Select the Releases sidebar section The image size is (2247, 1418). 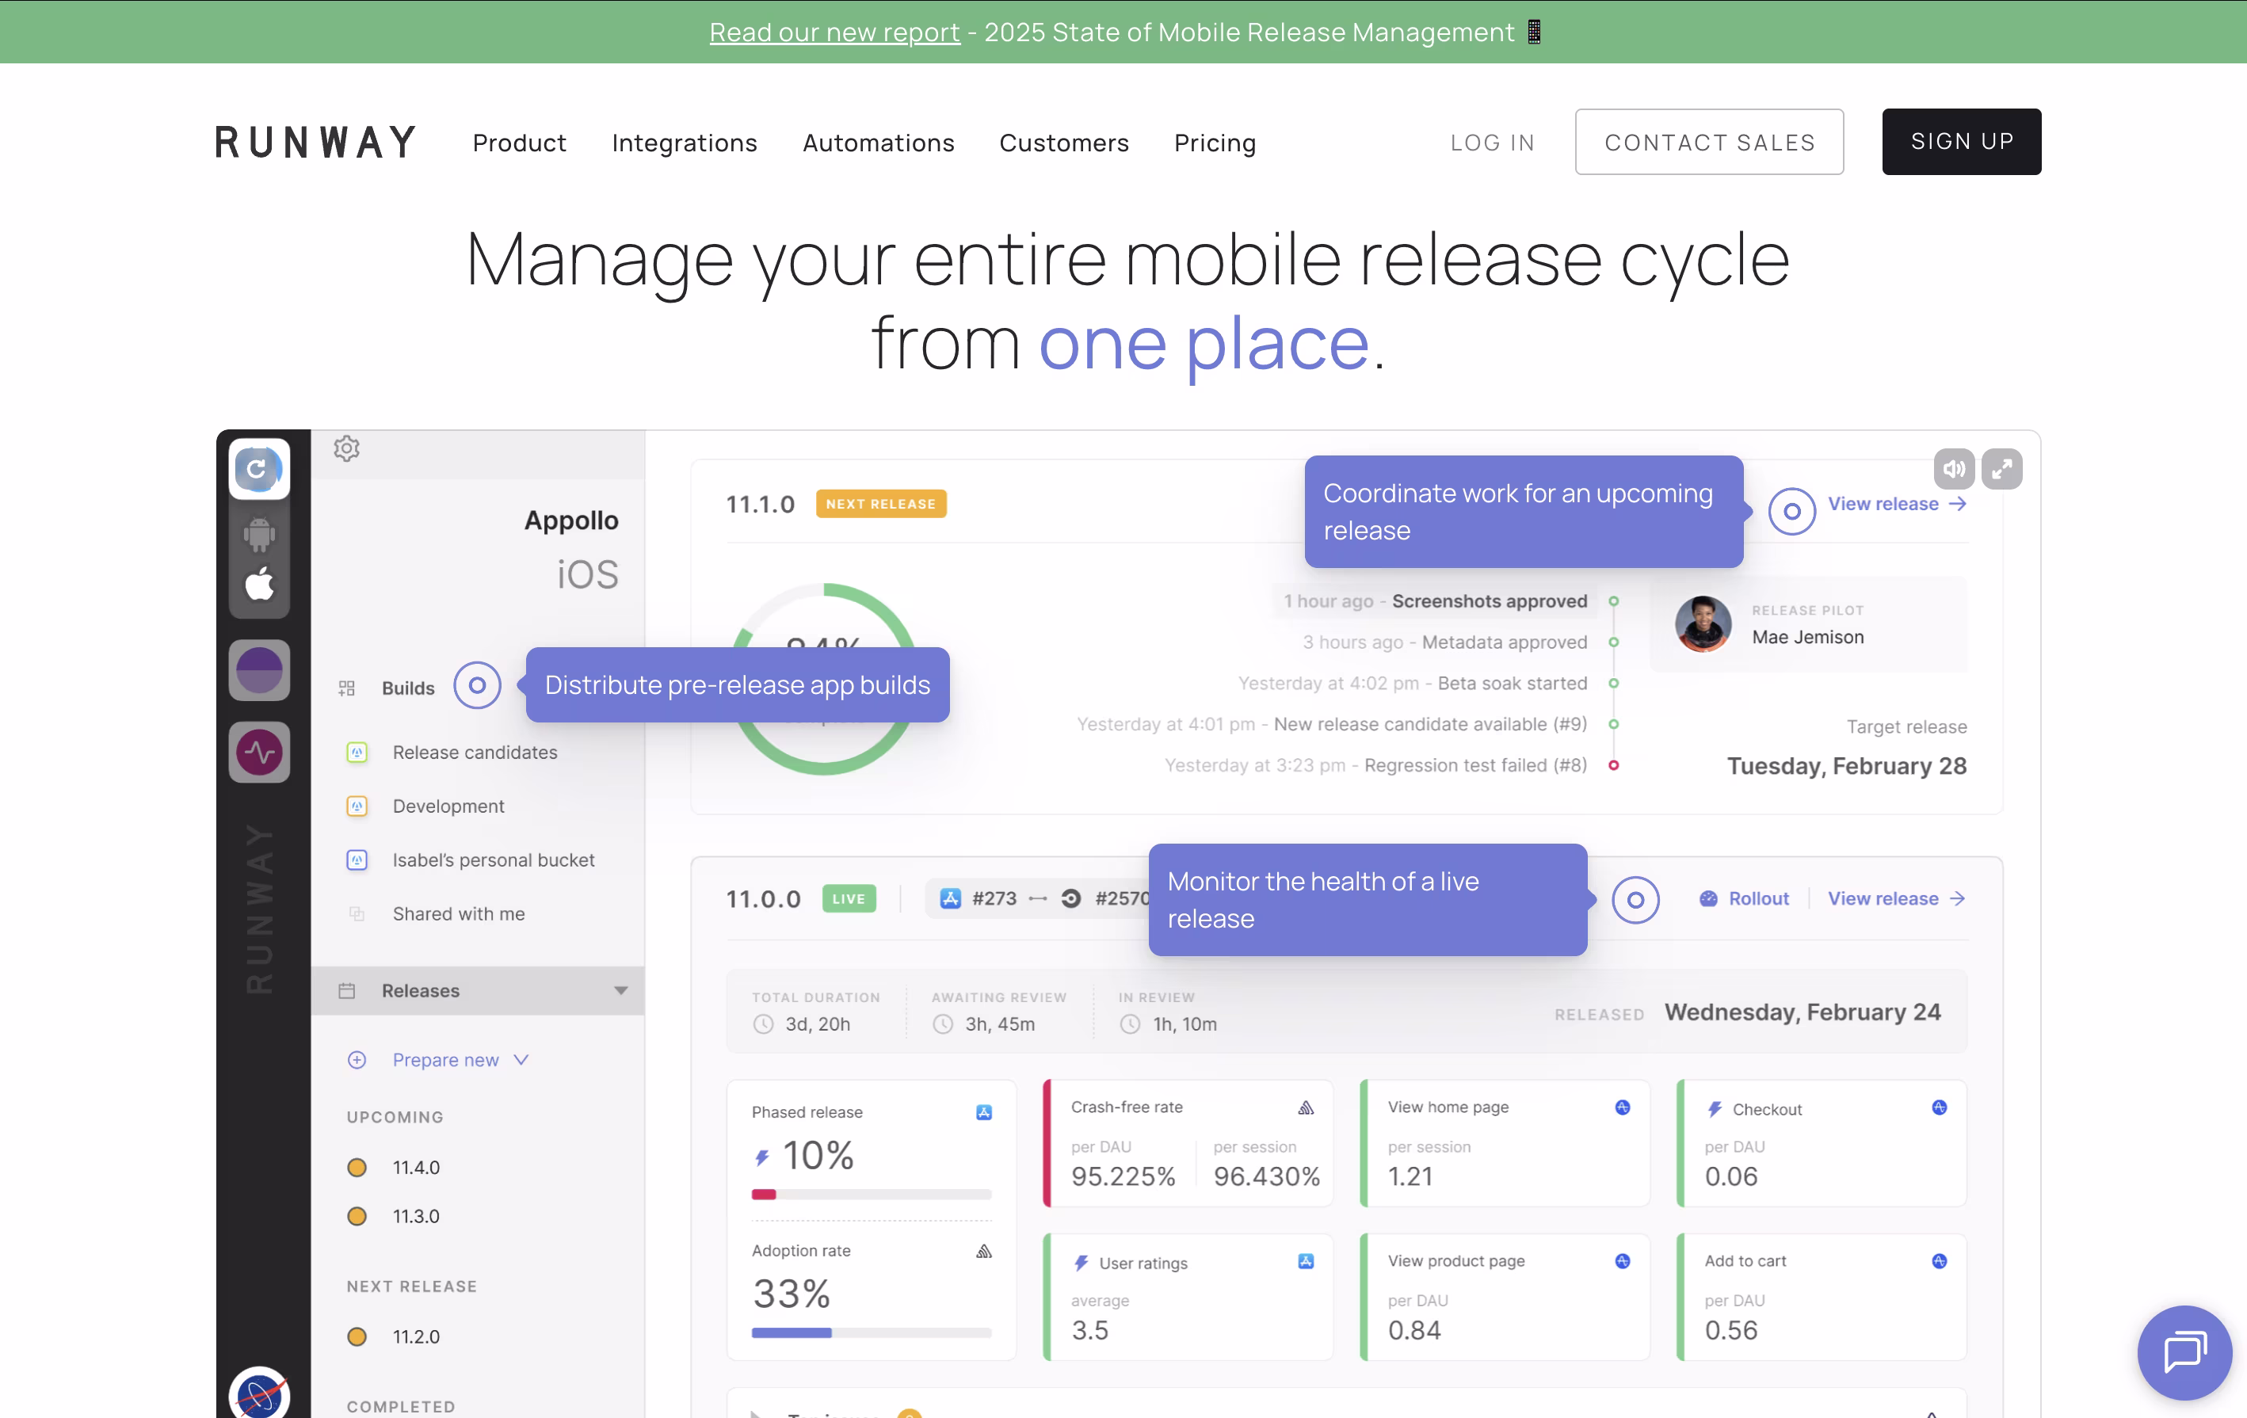click(x=477, y=991)
